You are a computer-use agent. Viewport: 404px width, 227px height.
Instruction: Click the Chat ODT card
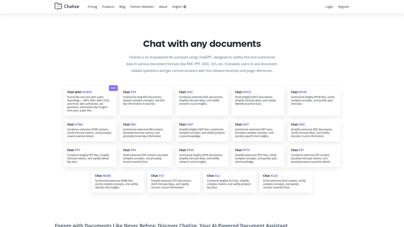(258, 130)
